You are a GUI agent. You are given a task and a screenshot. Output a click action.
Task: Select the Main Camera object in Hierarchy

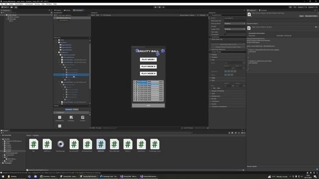(14, 17)
